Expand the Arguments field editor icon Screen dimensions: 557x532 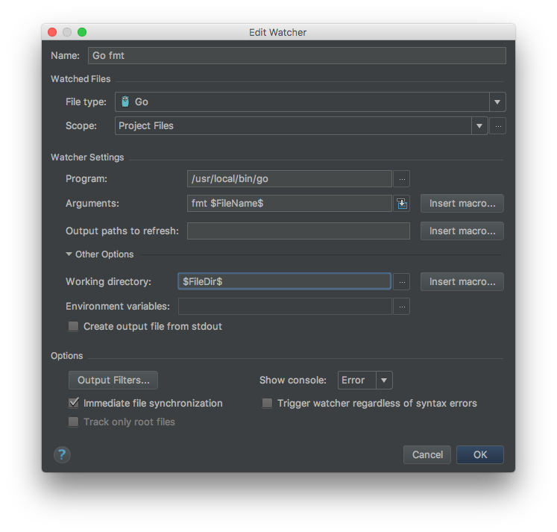[402, 203]
